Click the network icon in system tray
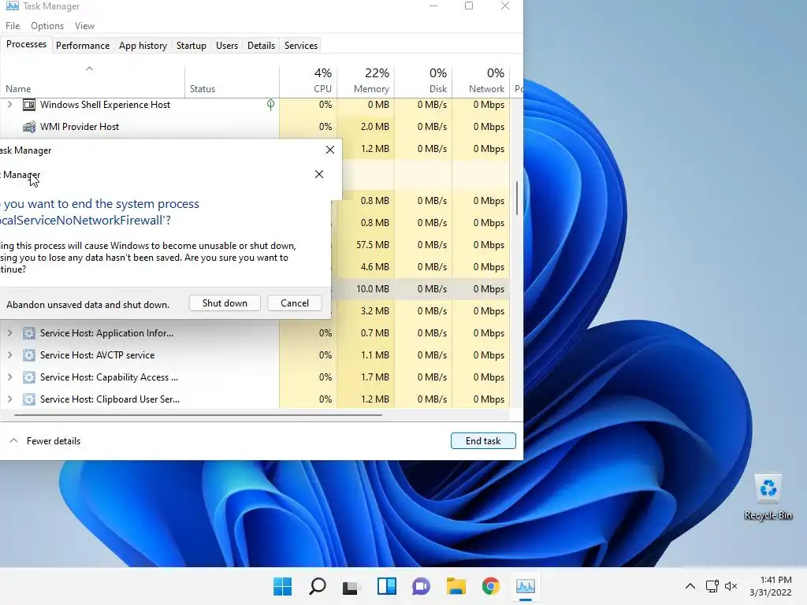Screen dimensions: 807x605 [x=712, y=586]
